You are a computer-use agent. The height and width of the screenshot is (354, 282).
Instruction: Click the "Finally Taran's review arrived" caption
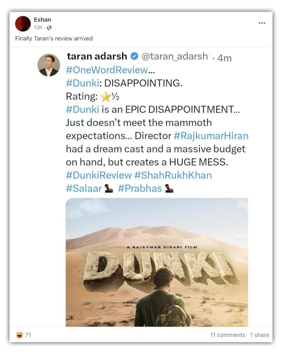pyautogui.click(x=54, y=38)
